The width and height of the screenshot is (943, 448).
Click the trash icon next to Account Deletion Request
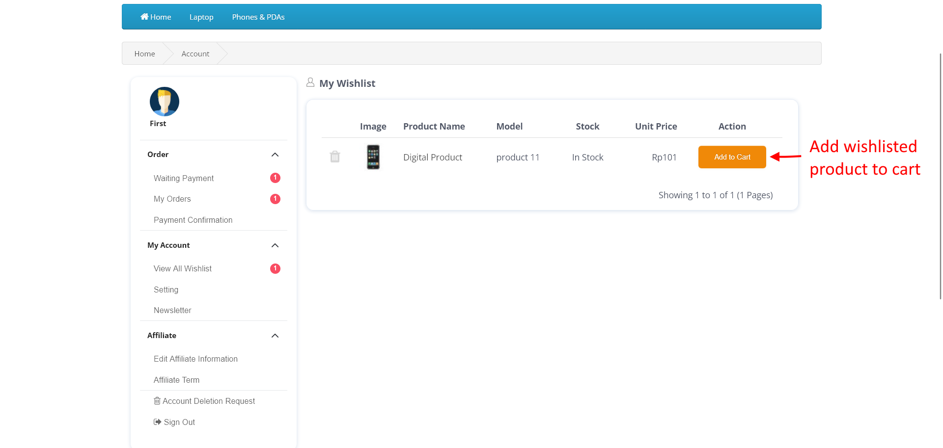pyautogui.click(x=157, y=401)
